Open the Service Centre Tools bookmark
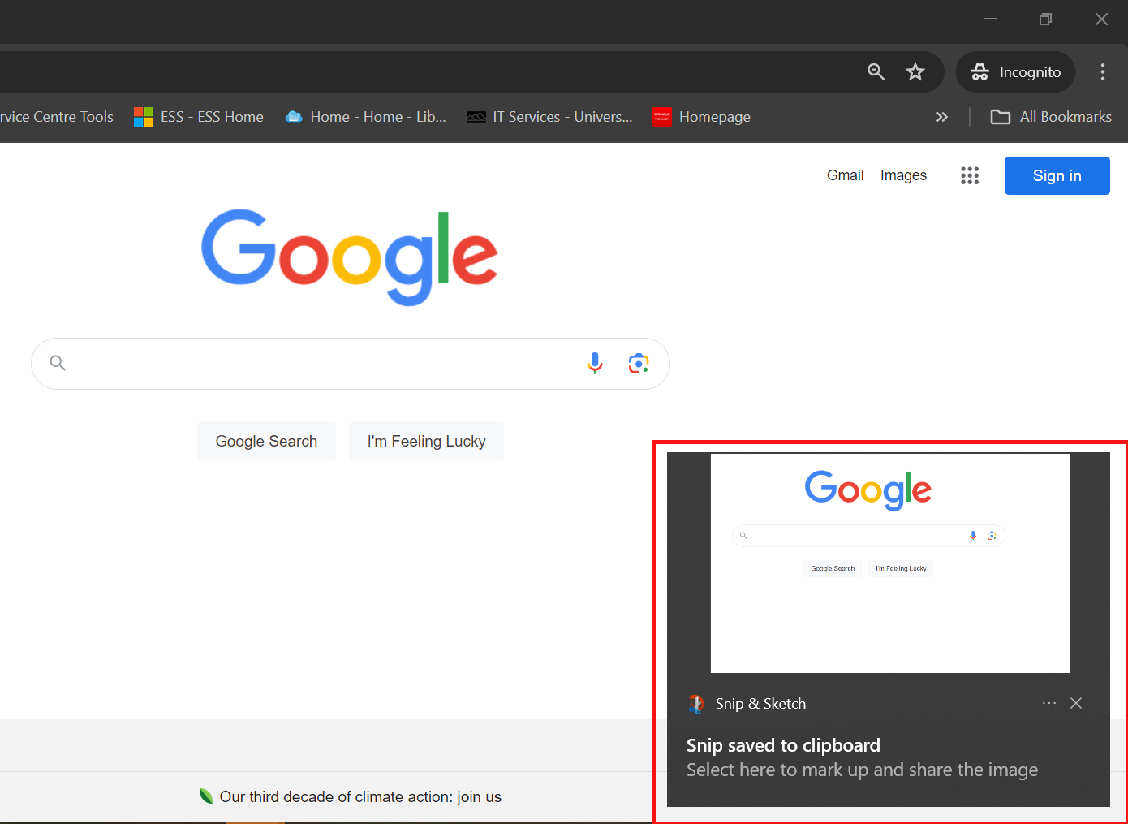 pyautogui.click(x=56, y=117)
